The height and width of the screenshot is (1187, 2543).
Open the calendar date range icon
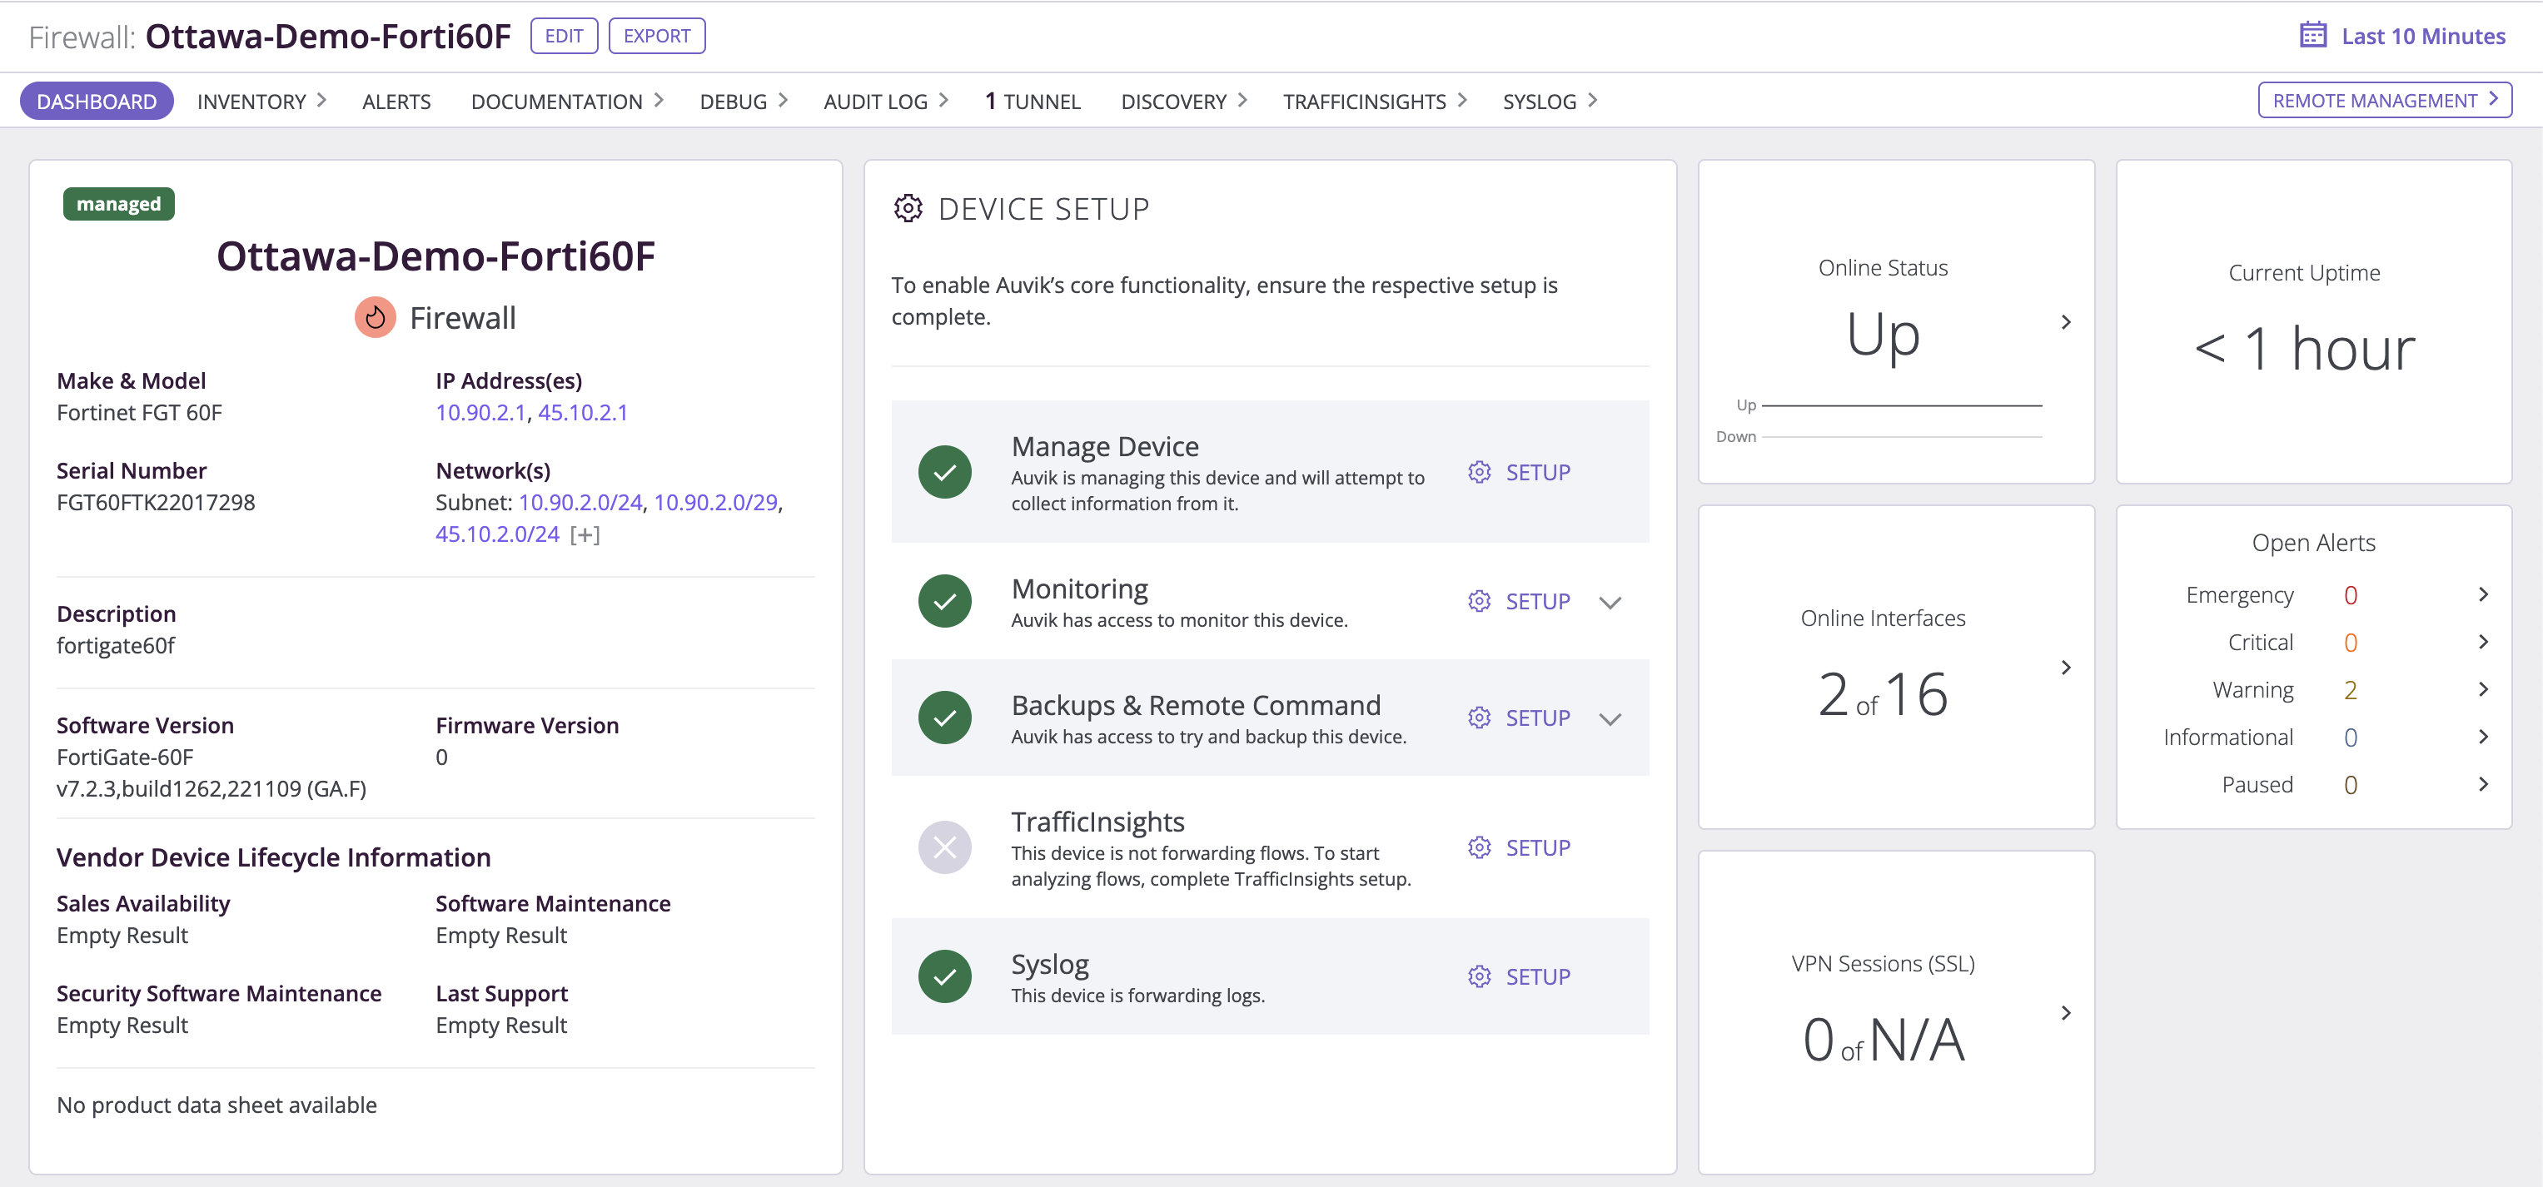(2312, 34)
